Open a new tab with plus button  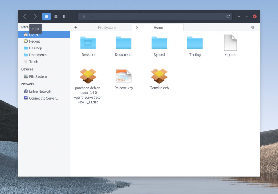point(76,27)
